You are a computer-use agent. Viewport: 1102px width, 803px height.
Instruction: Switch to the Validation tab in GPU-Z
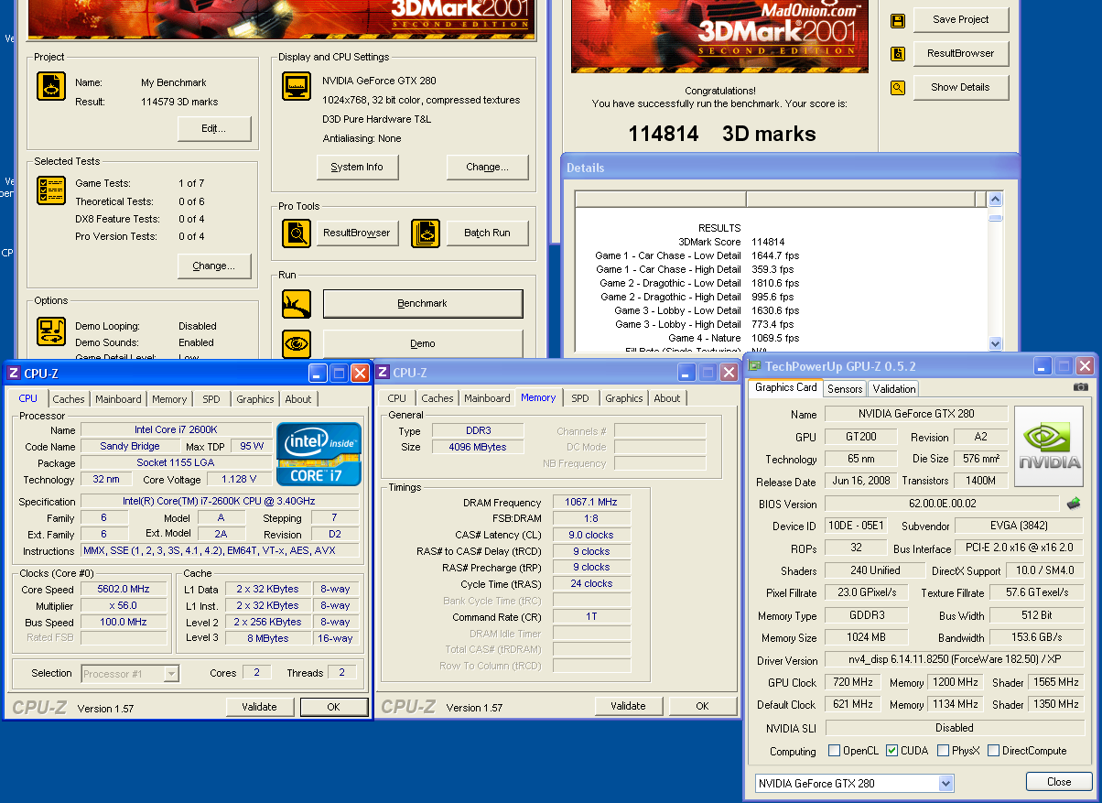pos(893,389)
